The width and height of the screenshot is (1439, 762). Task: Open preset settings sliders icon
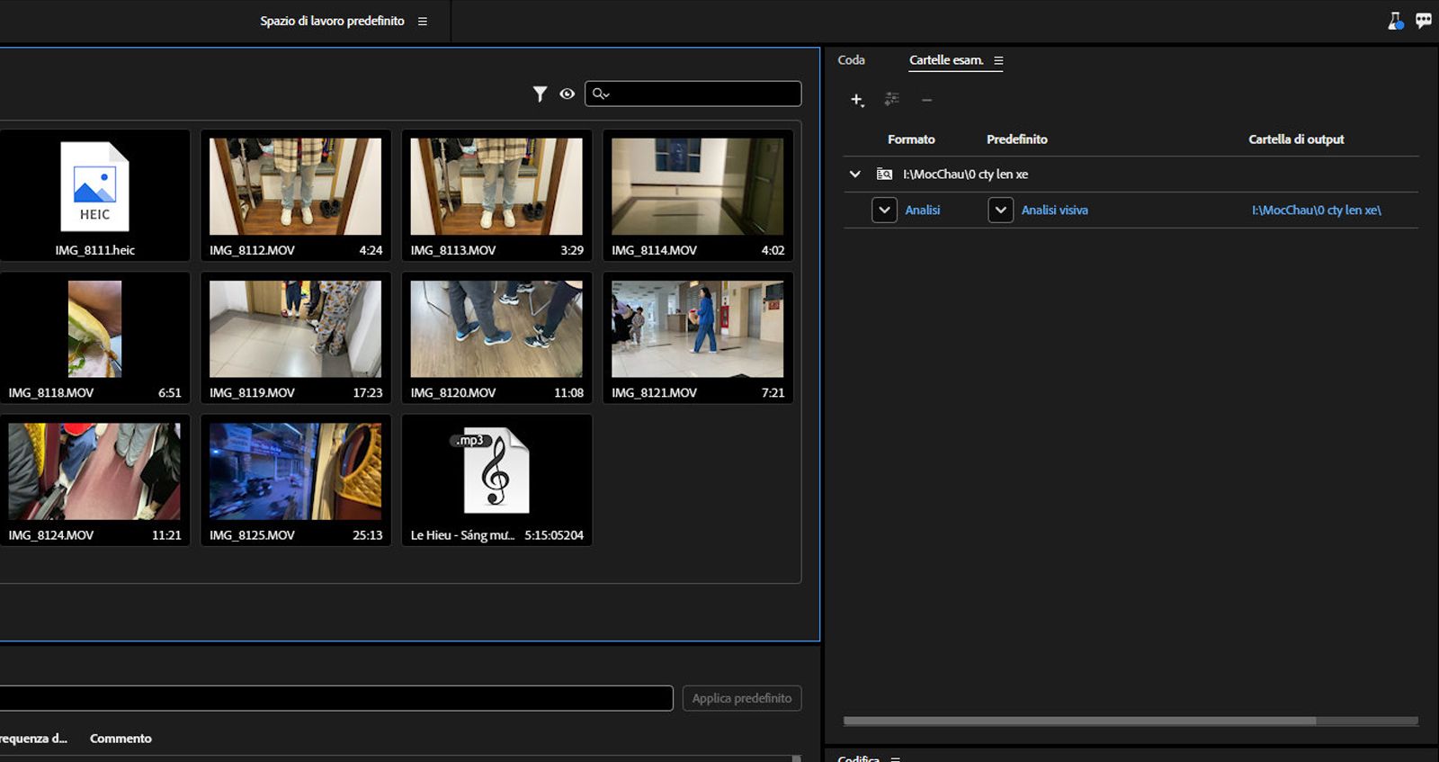pyautogui.click(x=891, y=99)
